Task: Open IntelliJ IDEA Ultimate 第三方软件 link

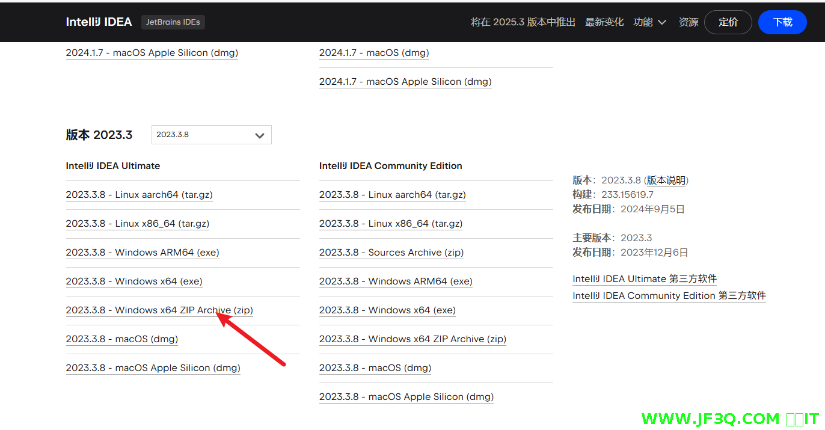Action: [x=645, y=279]
